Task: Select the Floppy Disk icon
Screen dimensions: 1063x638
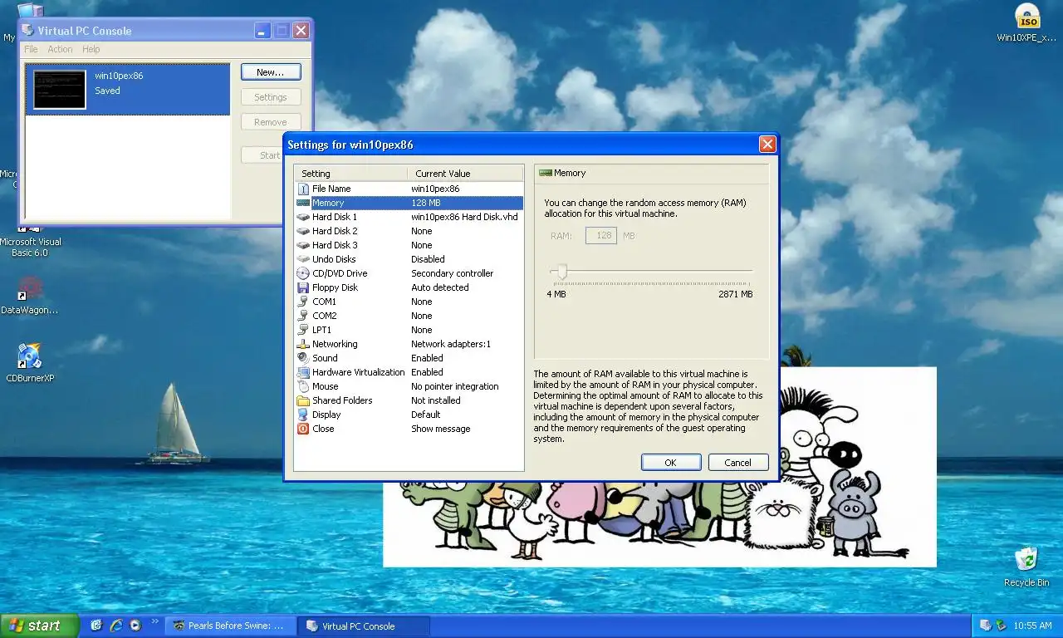Action: point(303,287)
